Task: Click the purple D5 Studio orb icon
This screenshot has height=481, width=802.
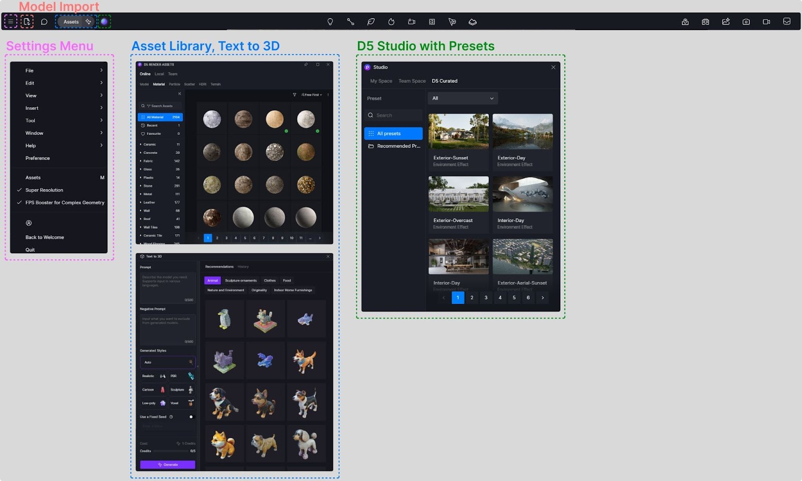Action: [104, 22]
